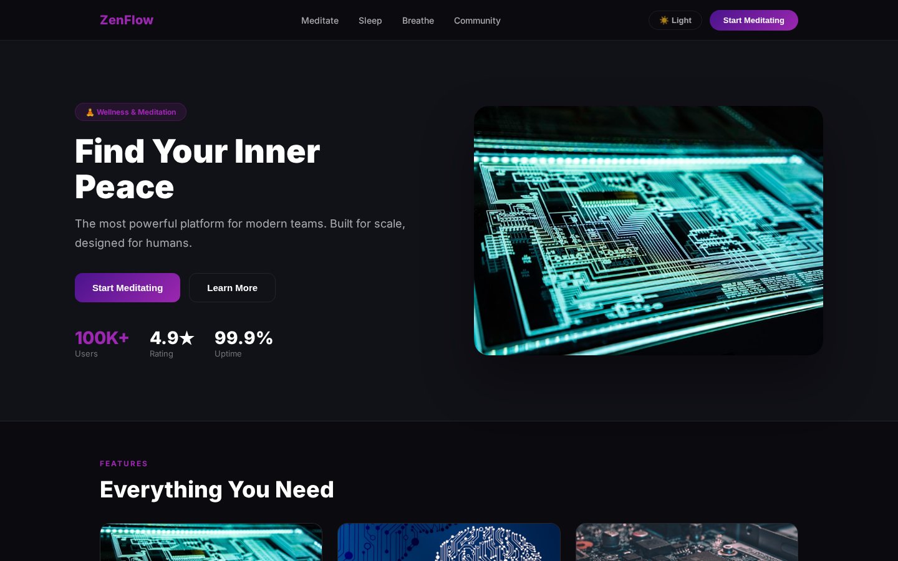This screenshot has height=561, width=898.
Task: Click Start Meditating in the header
Action: 754,21
